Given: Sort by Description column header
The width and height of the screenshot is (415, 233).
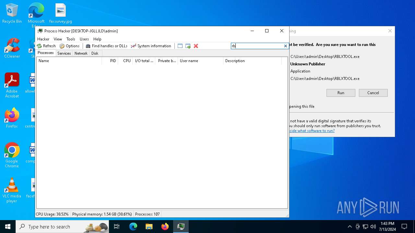Looking at the screenshot, I should pyautogui.click(x=252, y=61).
